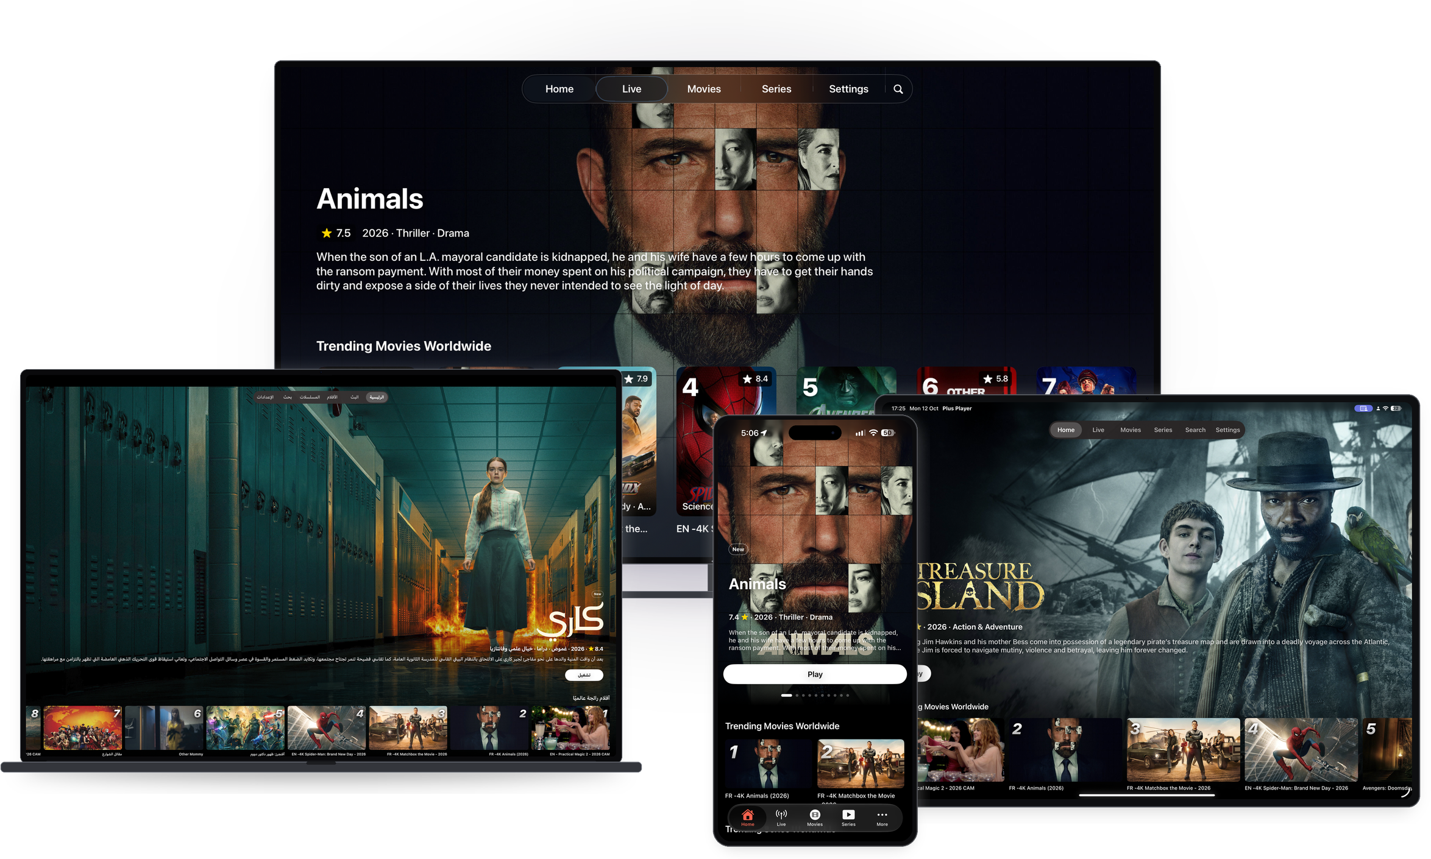Screen dimensions: 1431x859
Task: Switch to the Live tab on the TV
Action: click(631, 89)
